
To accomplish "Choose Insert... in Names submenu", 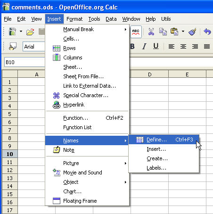I will (x=164, y=149).
